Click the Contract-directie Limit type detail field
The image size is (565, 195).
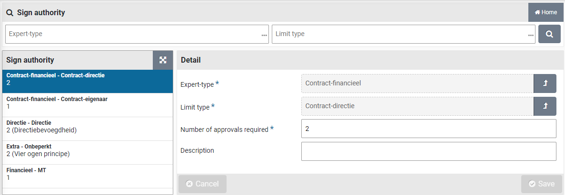click(417, 106)
